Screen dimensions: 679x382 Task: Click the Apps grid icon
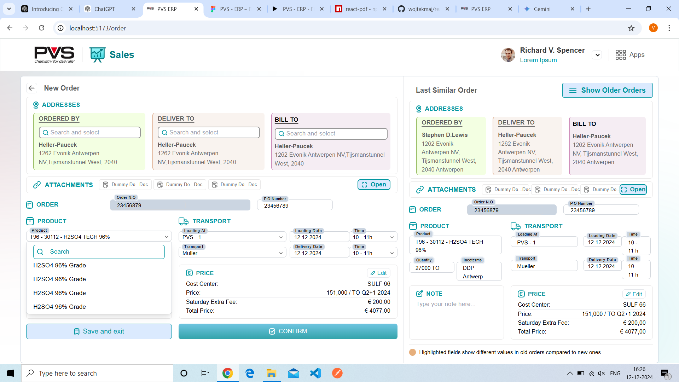point(621,55)
